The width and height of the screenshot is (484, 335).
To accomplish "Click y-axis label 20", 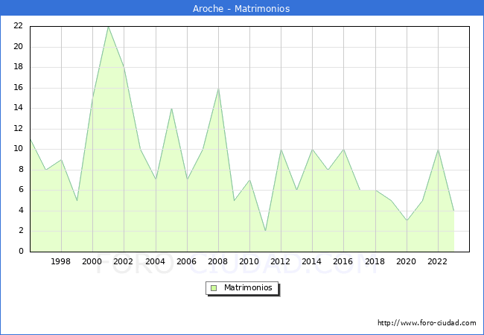I will click(x=18, y=47).
